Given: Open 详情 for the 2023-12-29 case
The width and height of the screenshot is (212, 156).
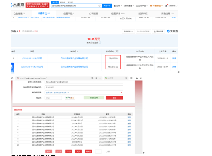Looking at the screenshot, I should pos(174,67).
